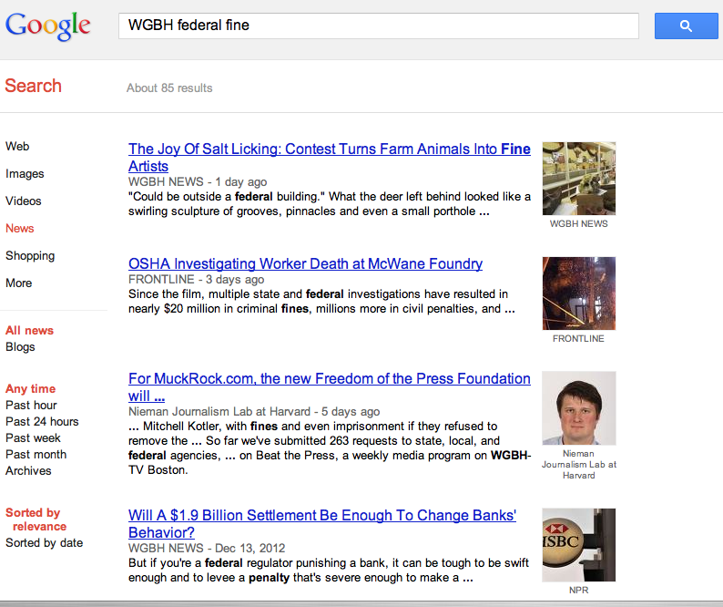This screenshot has height=607, width=723.
Task: Switch to Web search results
Action: point(17,146)
